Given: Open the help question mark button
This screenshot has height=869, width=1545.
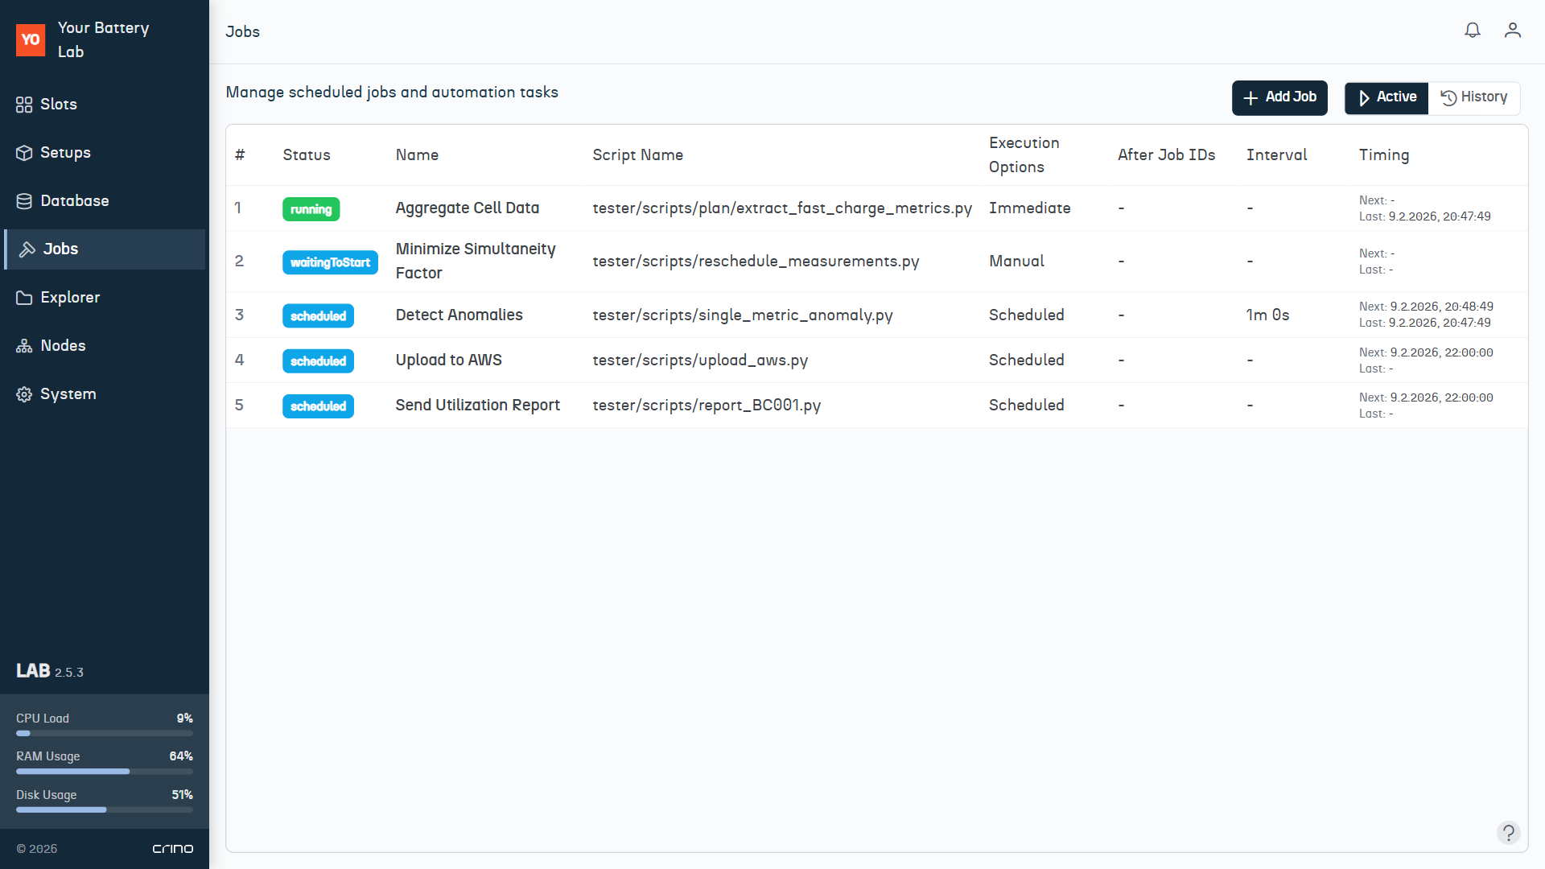Looking at the screenshot, I should [1508, 832].
